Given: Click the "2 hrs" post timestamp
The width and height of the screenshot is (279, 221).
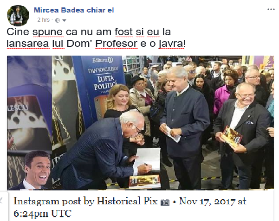Looking at the screenshot, I should [x=44, y=20].
